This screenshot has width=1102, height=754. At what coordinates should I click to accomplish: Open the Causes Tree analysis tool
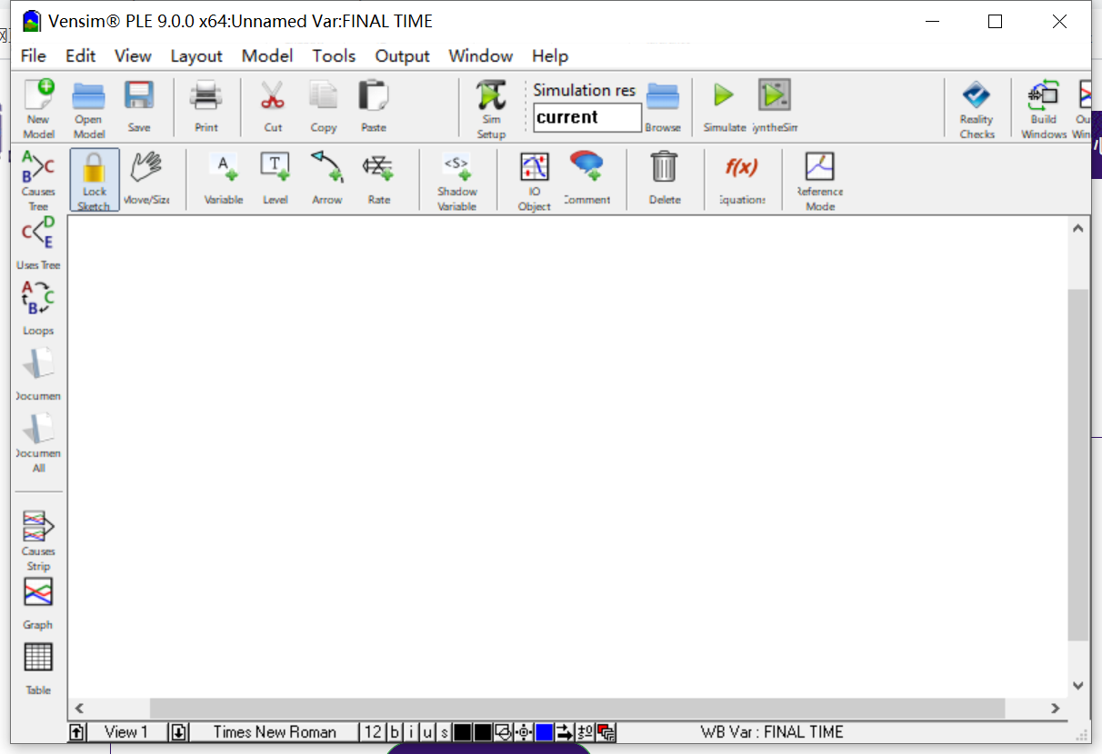38,180
